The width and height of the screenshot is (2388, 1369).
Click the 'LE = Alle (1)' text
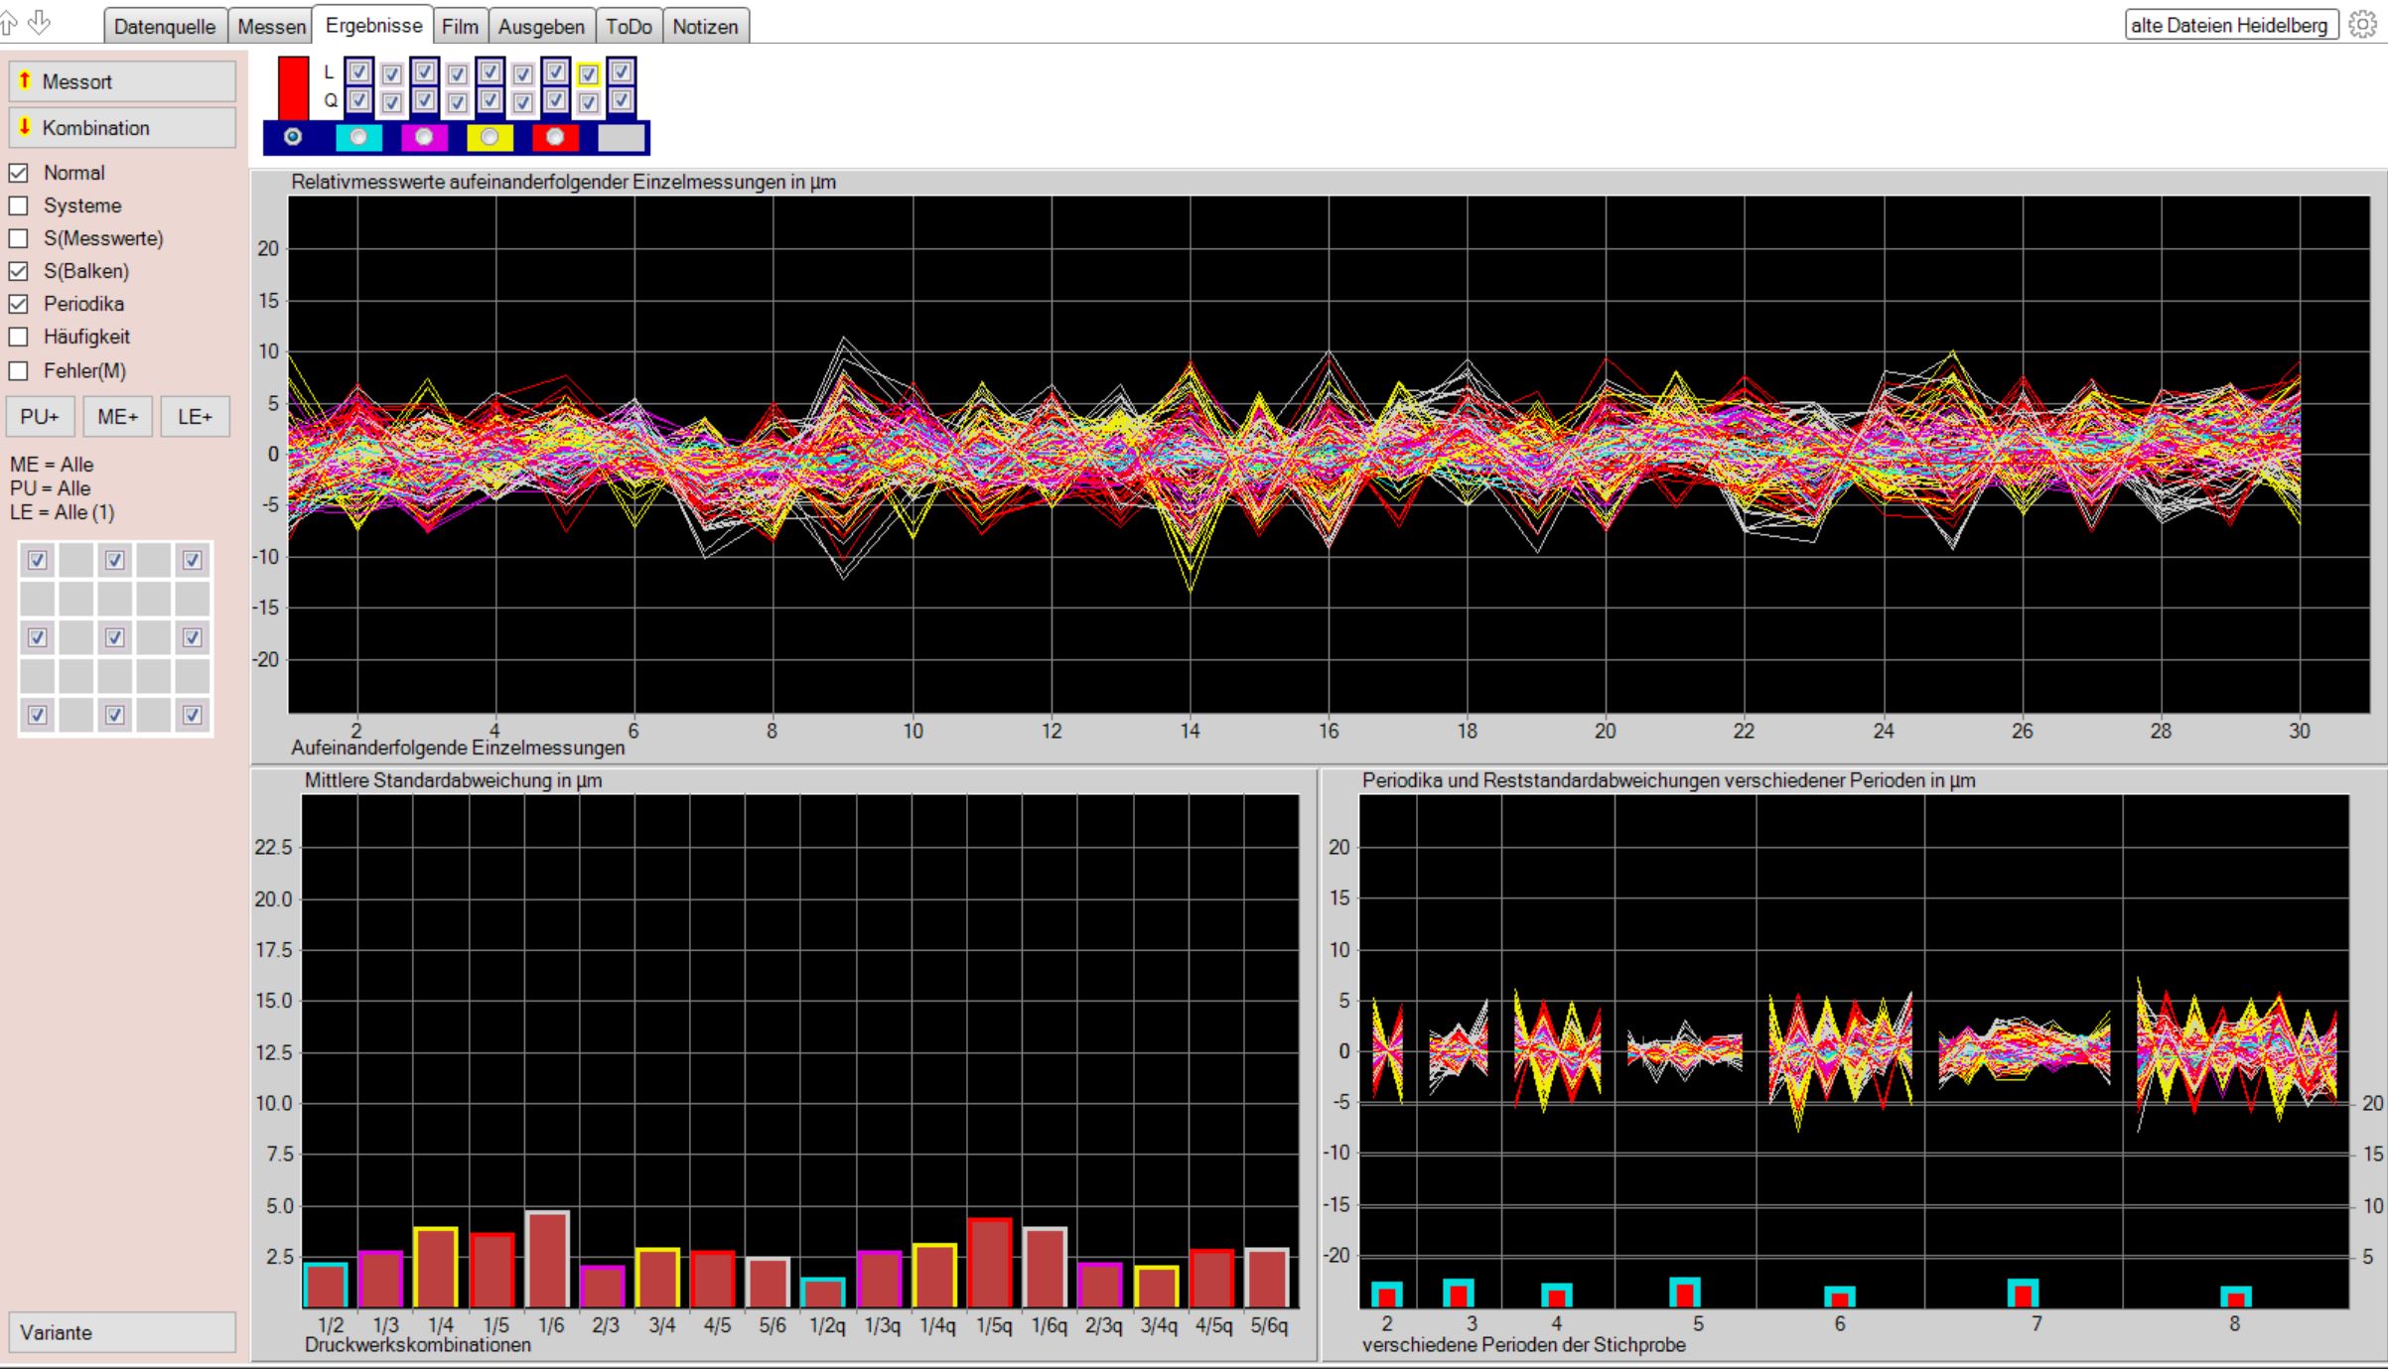click(x=62, y=512)
